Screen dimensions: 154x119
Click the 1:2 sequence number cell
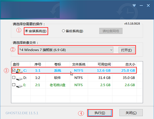pyautogui.click(x=38, y=78)
